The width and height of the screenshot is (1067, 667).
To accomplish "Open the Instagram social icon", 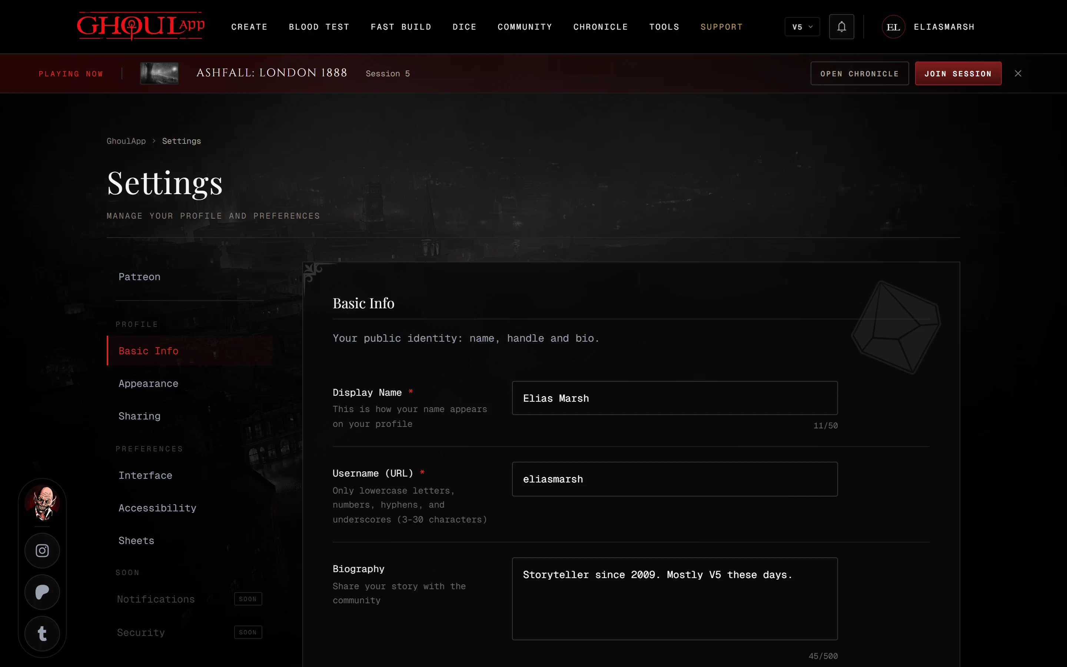I will (42, 551).
